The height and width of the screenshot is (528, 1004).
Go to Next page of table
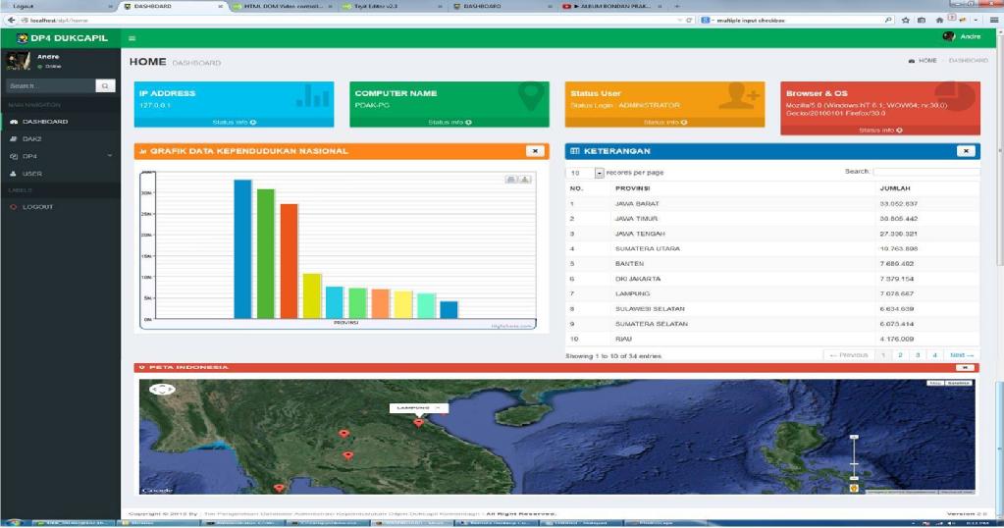point(962,355)
